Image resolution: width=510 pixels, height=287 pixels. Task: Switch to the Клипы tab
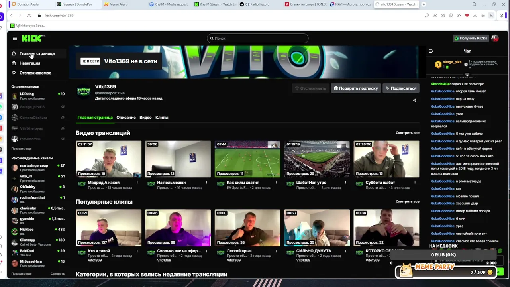[162, 118]
